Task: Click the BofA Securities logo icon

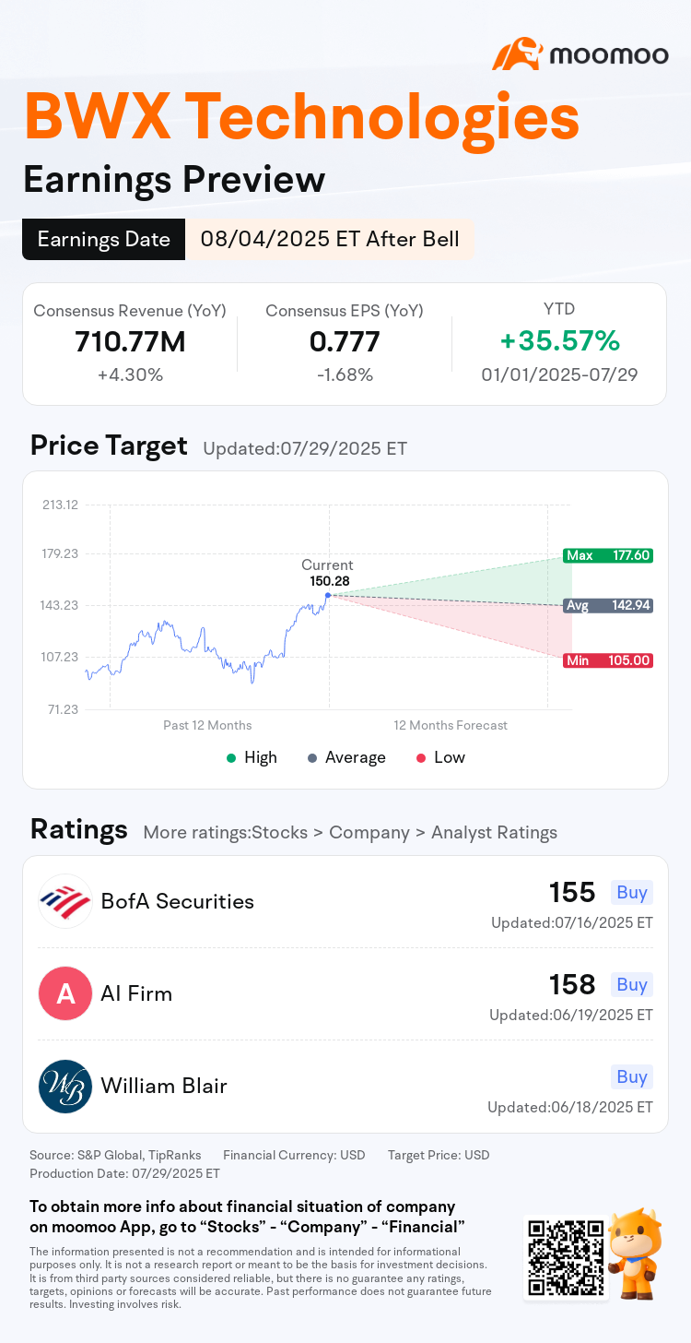Action: 65,901
